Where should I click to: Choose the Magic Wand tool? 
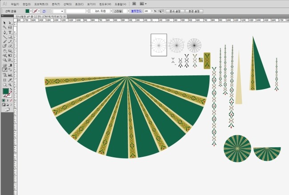click(x=4, y=27)
